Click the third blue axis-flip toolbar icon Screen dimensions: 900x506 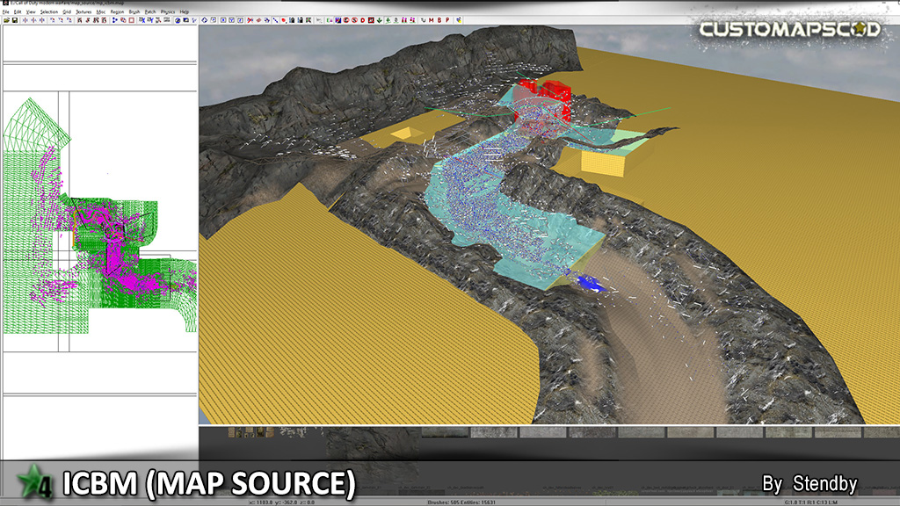41,20
